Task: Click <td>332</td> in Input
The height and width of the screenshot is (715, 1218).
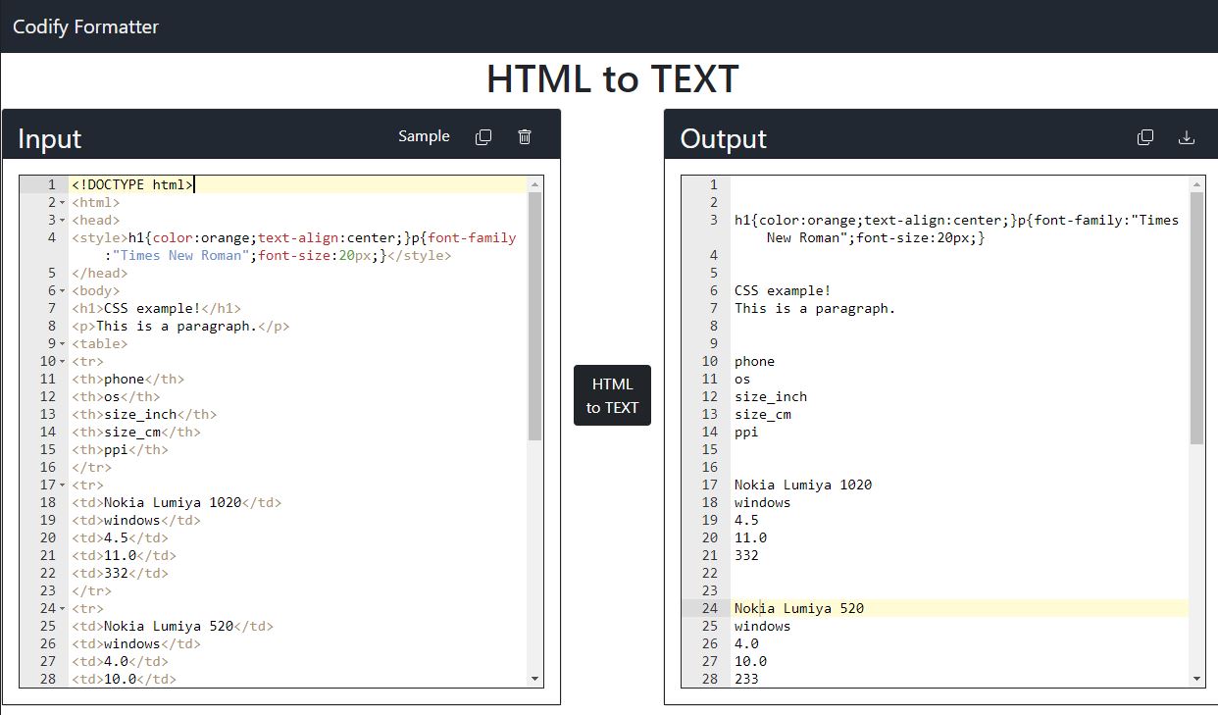Action: (120, 573)
